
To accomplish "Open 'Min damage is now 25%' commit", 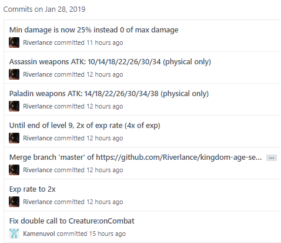I will pyautogui.click(x=94, y=30).
